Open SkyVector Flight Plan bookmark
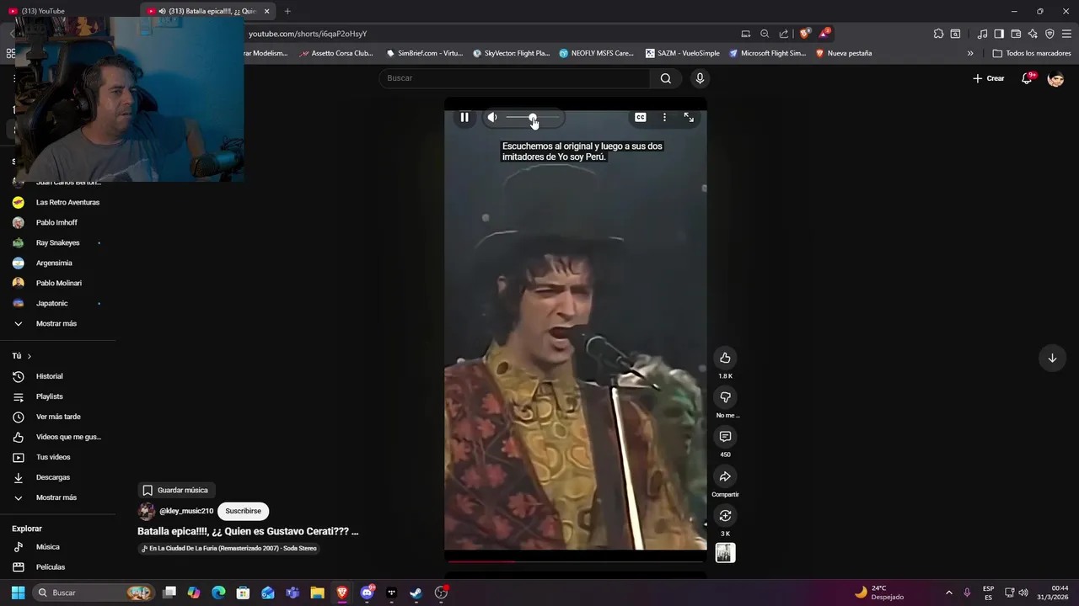 point(512,53)
